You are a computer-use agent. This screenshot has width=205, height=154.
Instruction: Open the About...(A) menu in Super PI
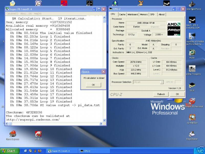pos(26,14)
